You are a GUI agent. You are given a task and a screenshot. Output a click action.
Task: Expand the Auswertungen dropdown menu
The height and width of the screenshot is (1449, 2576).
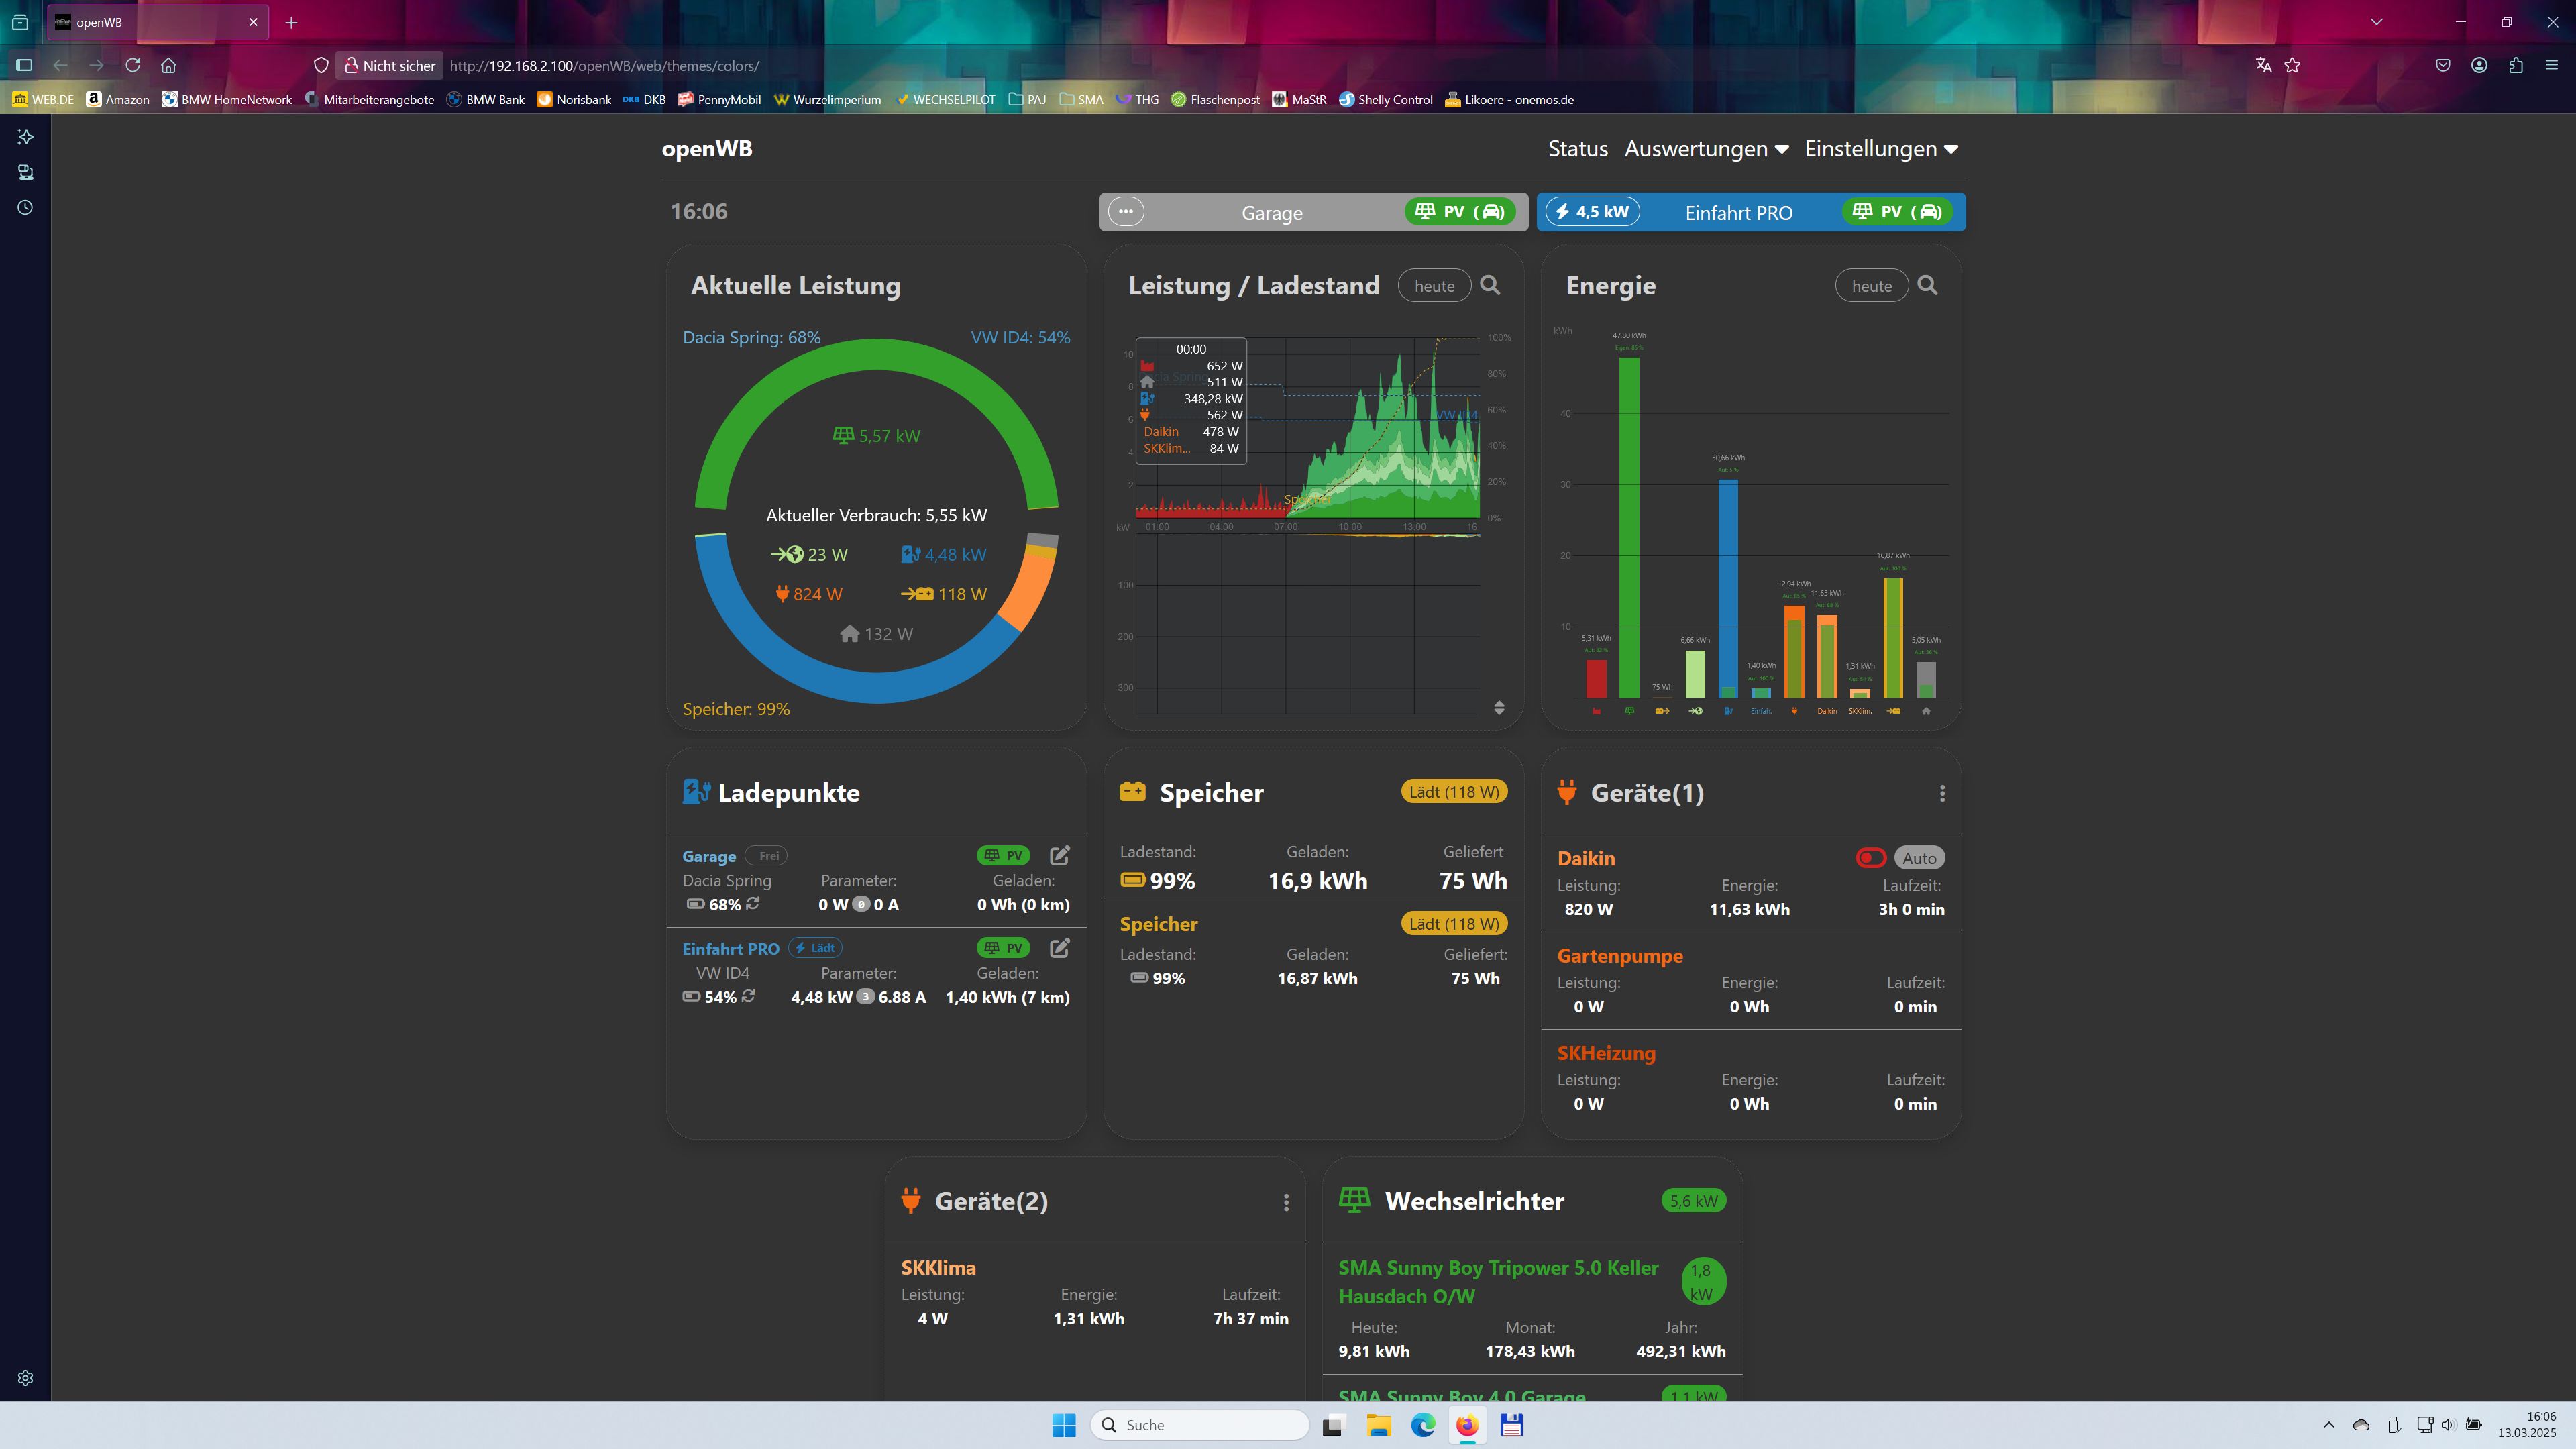coord(1706,149)
